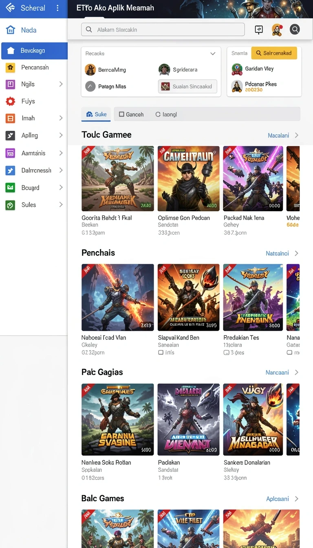This screenshot has width=313, height=548.
Task: Click the Aplcsani link in Balc Games
Action: click(x=278, y=499)
